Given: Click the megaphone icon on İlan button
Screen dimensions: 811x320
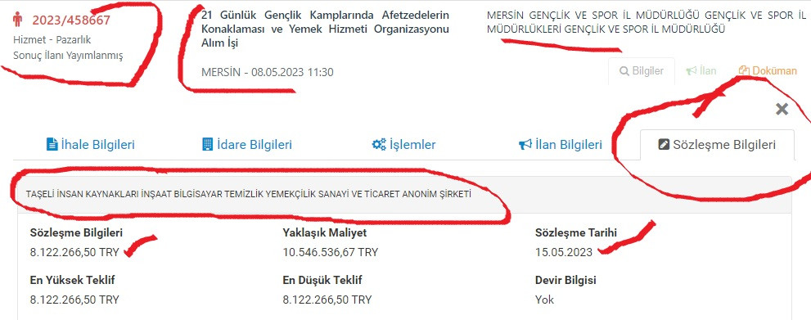Looking at the screenshot, I should [x=691, y=71].
